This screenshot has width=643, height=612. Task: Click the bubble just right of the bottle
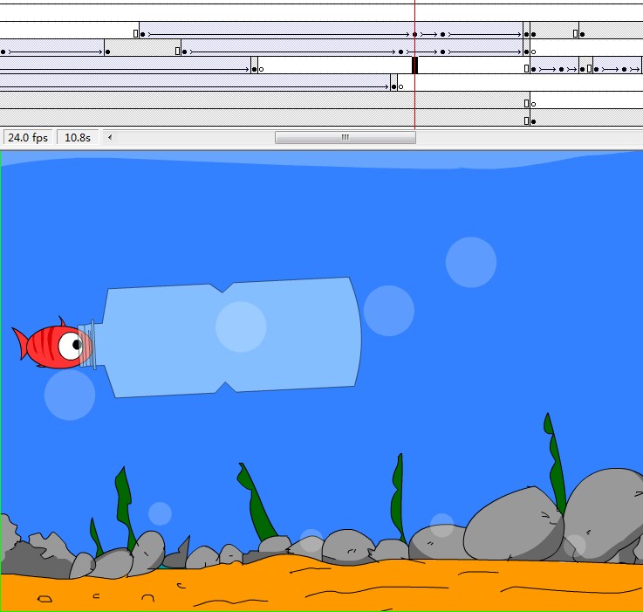388,311
